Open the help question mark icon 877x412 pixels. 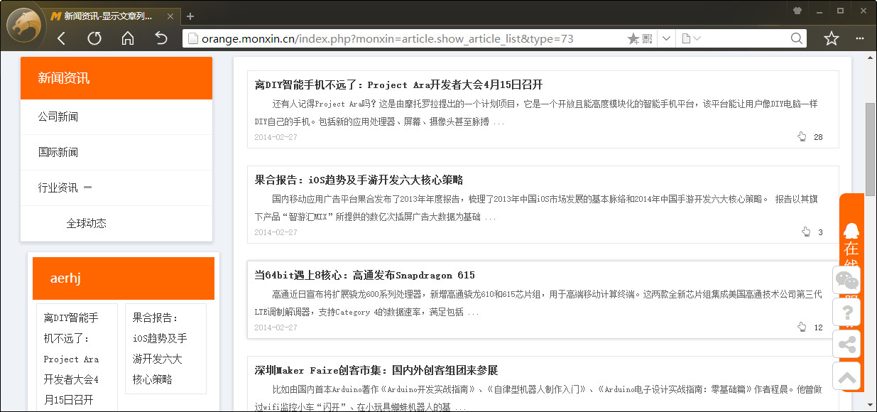point(846,312)
